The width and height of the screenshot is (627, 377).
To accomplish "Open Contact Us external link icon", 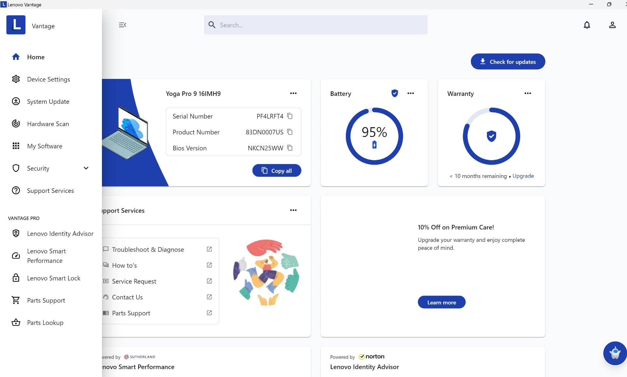I will (x=209, y=297).
